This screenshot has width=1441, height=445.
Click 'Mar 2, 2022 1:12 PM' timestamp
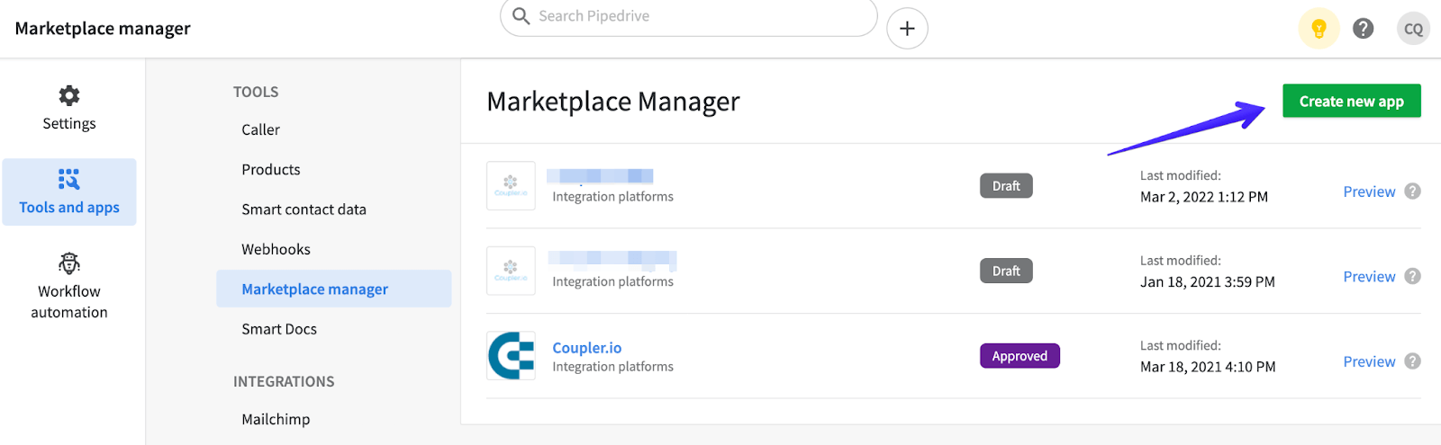click(1204, 197)
